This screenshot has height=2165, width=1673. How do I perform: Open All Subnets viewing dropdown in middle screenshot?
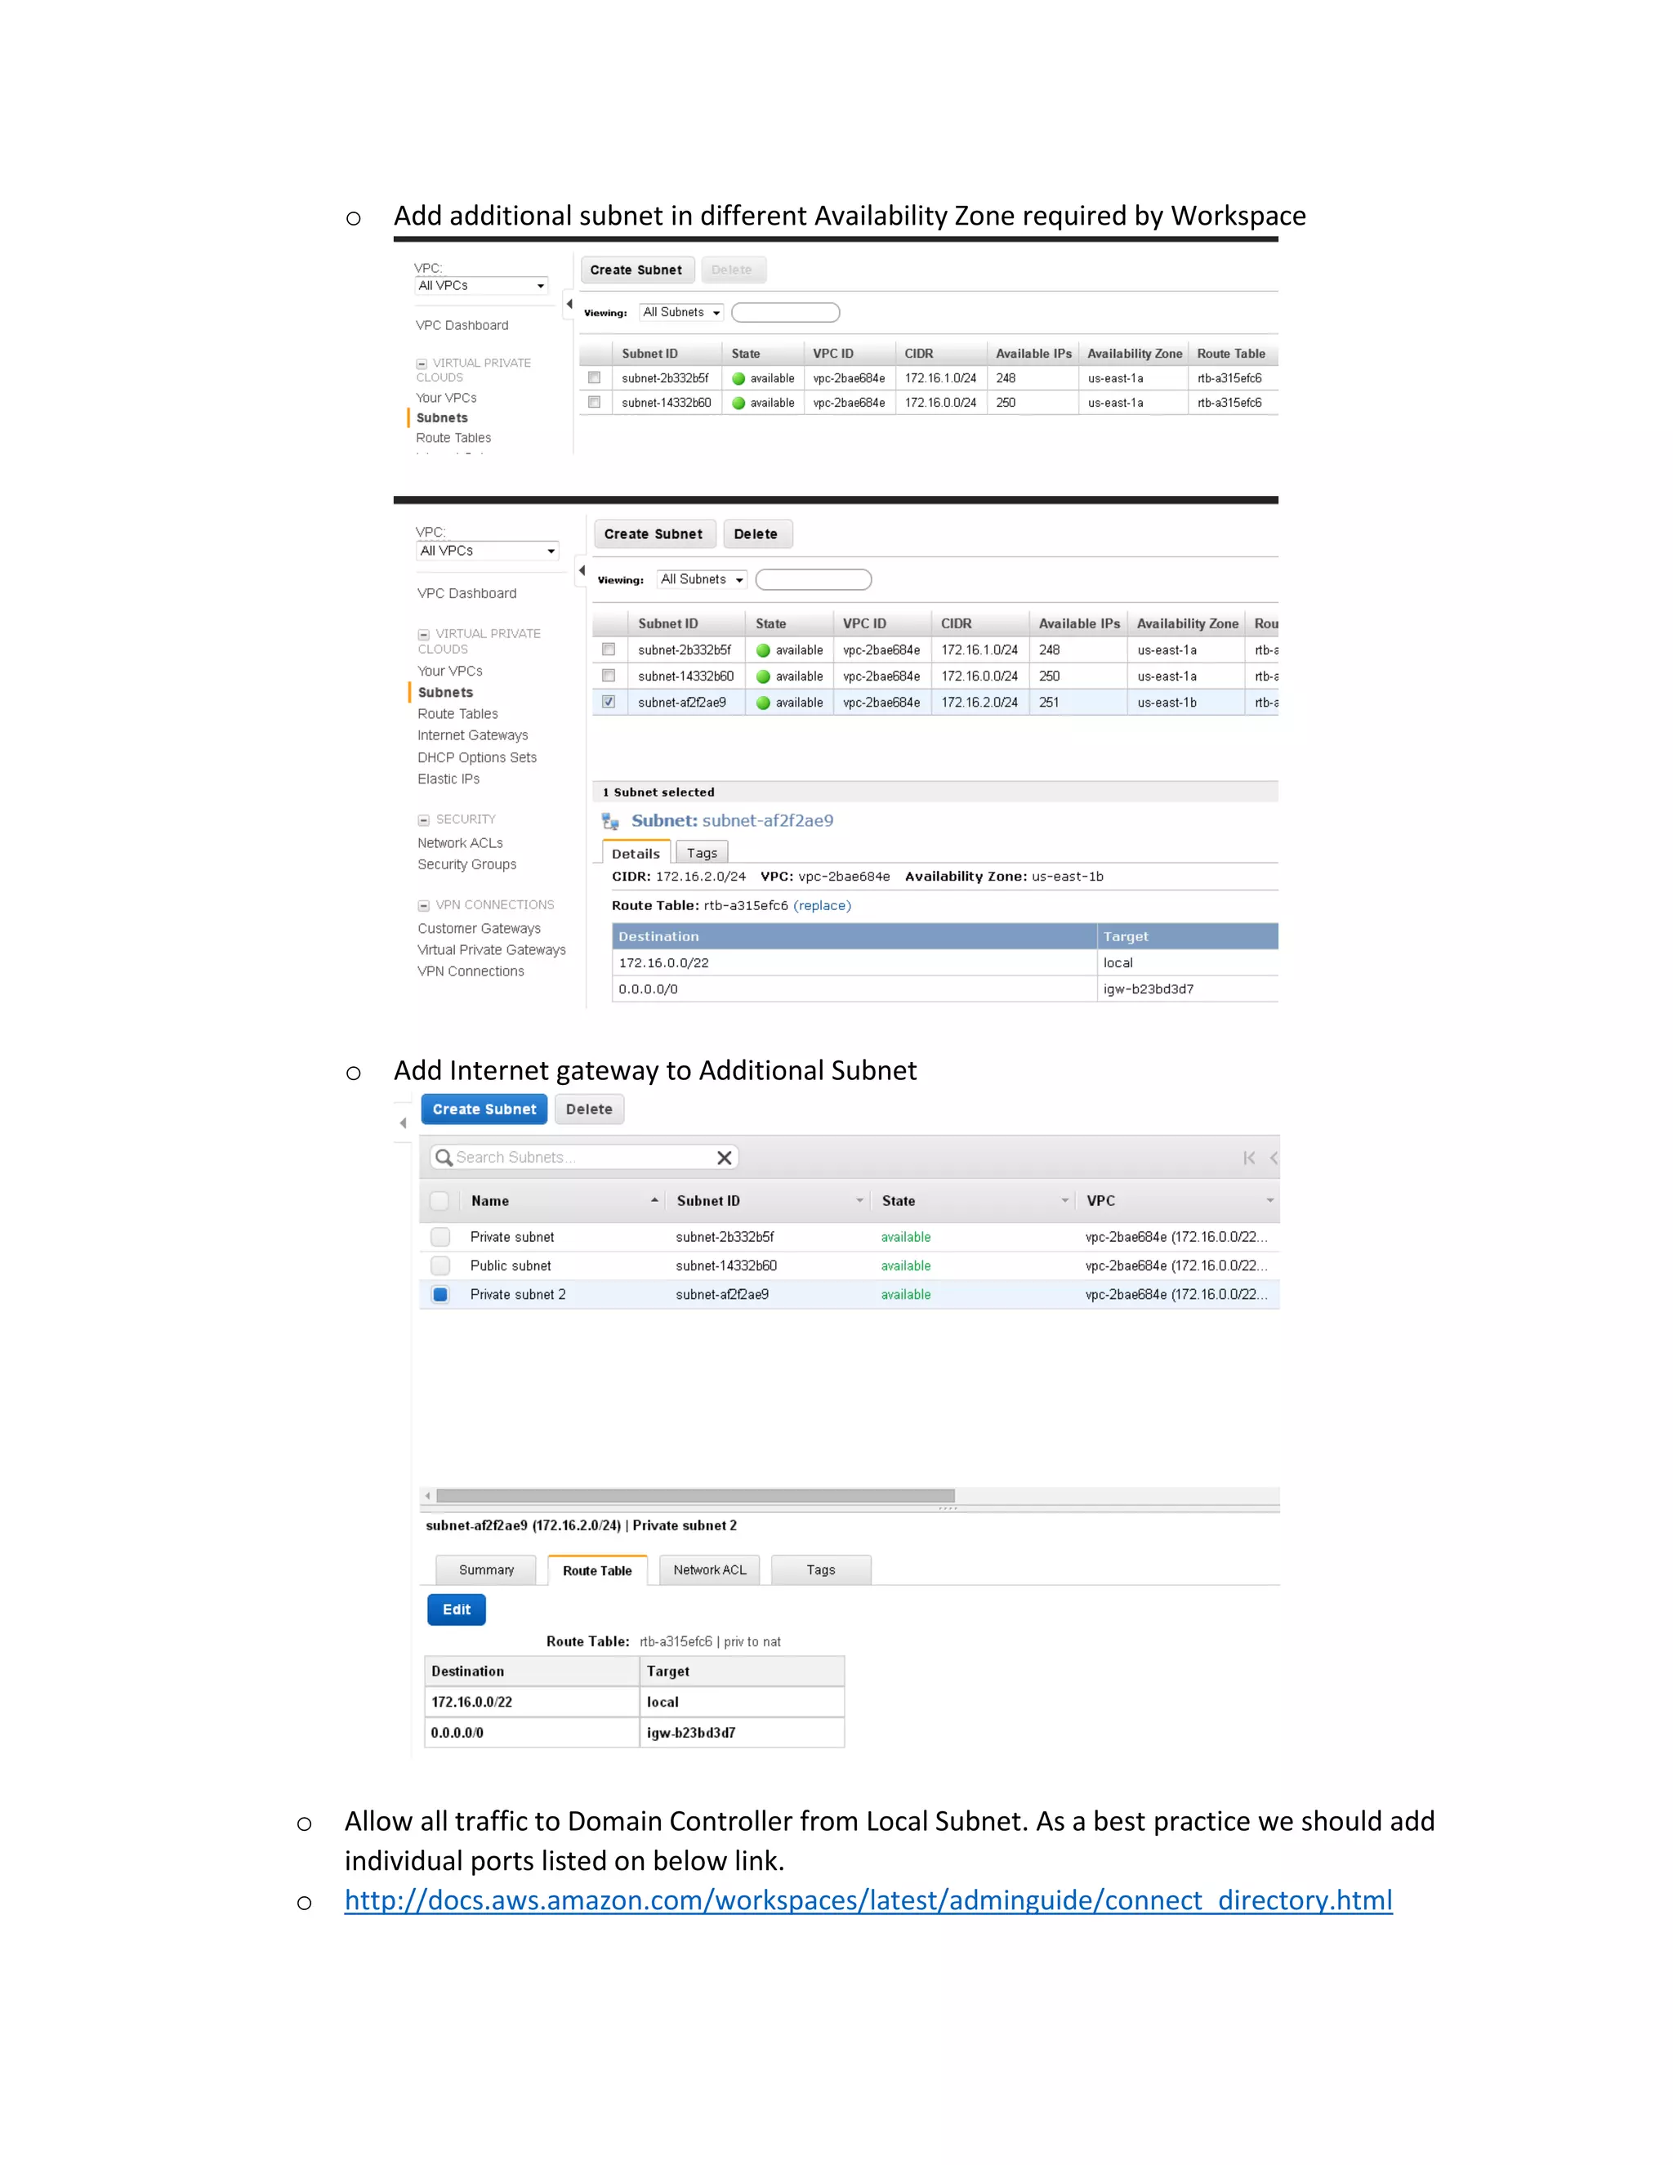[702, 579]
